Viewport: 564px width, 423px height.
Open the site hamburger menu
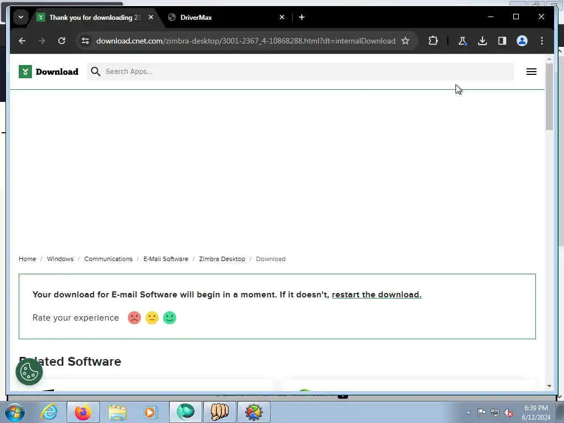[x=532, y=72]
